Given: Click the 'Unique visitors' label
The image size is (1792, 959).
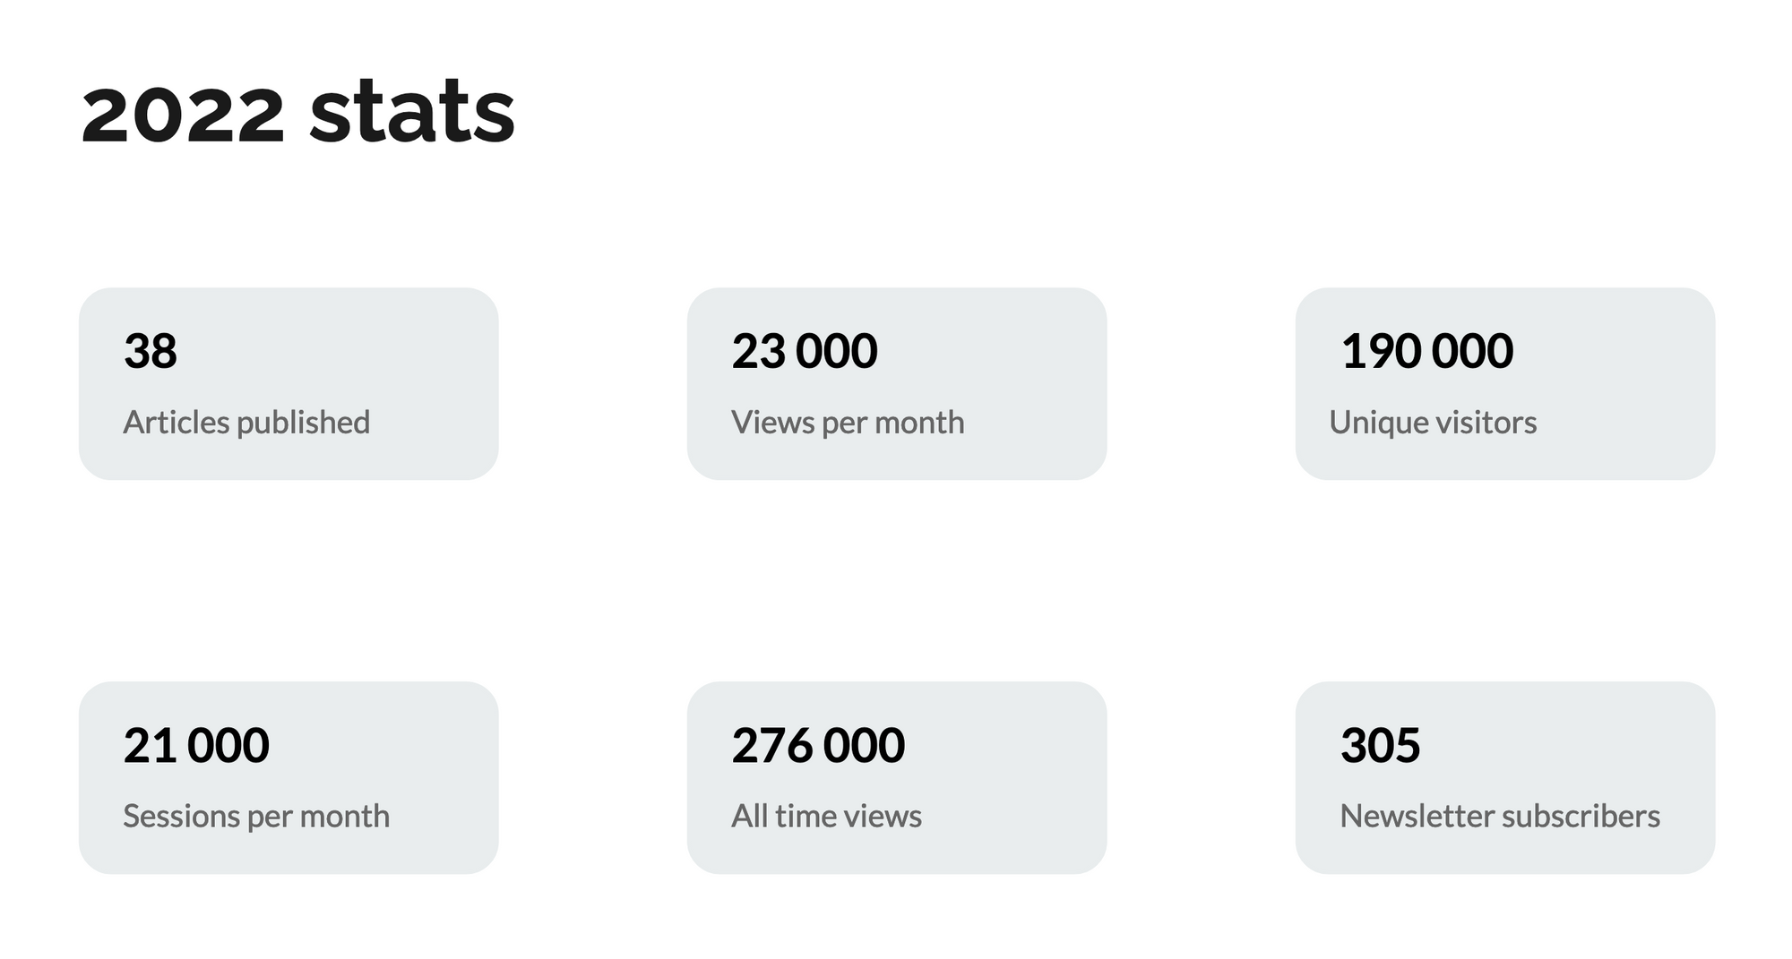Looking at the screenshot, I should [x=1434, y=423].
